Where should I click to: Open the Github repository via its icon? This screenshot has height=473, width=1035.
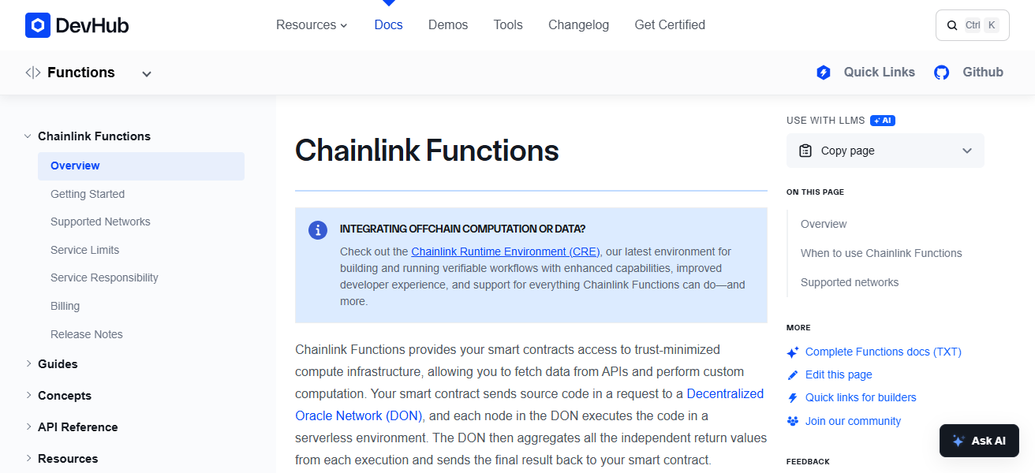[x=941, y=72]
